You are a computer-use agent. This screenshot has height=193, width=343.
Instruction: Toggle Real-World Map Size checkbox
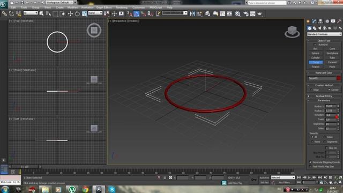pyautogui.click(x=310, y=167)
